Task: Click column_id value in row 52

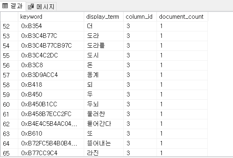Action: click(140, 26)
